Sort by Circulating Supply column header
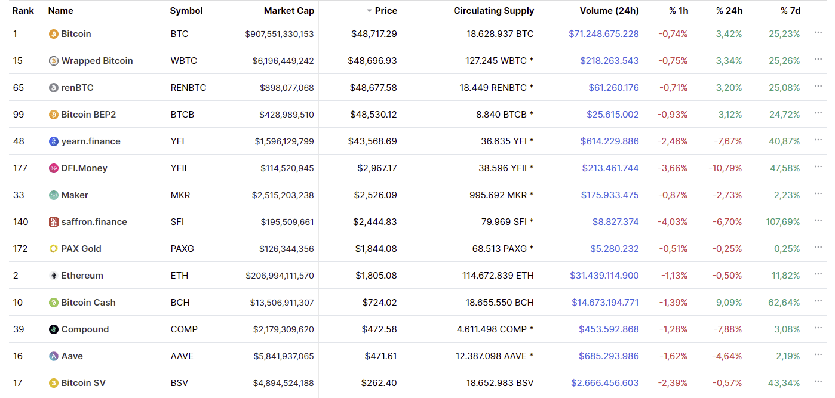This screenshot has width=835, height=398. coord(493,11)
